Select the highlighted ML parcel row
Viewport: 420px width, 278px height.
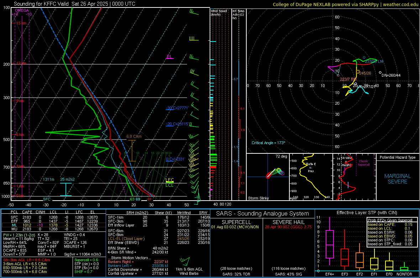click(x=54, y=225)
